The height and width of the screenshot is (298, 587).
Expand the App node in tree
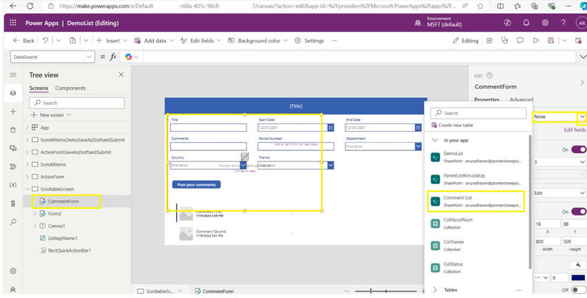28,128
